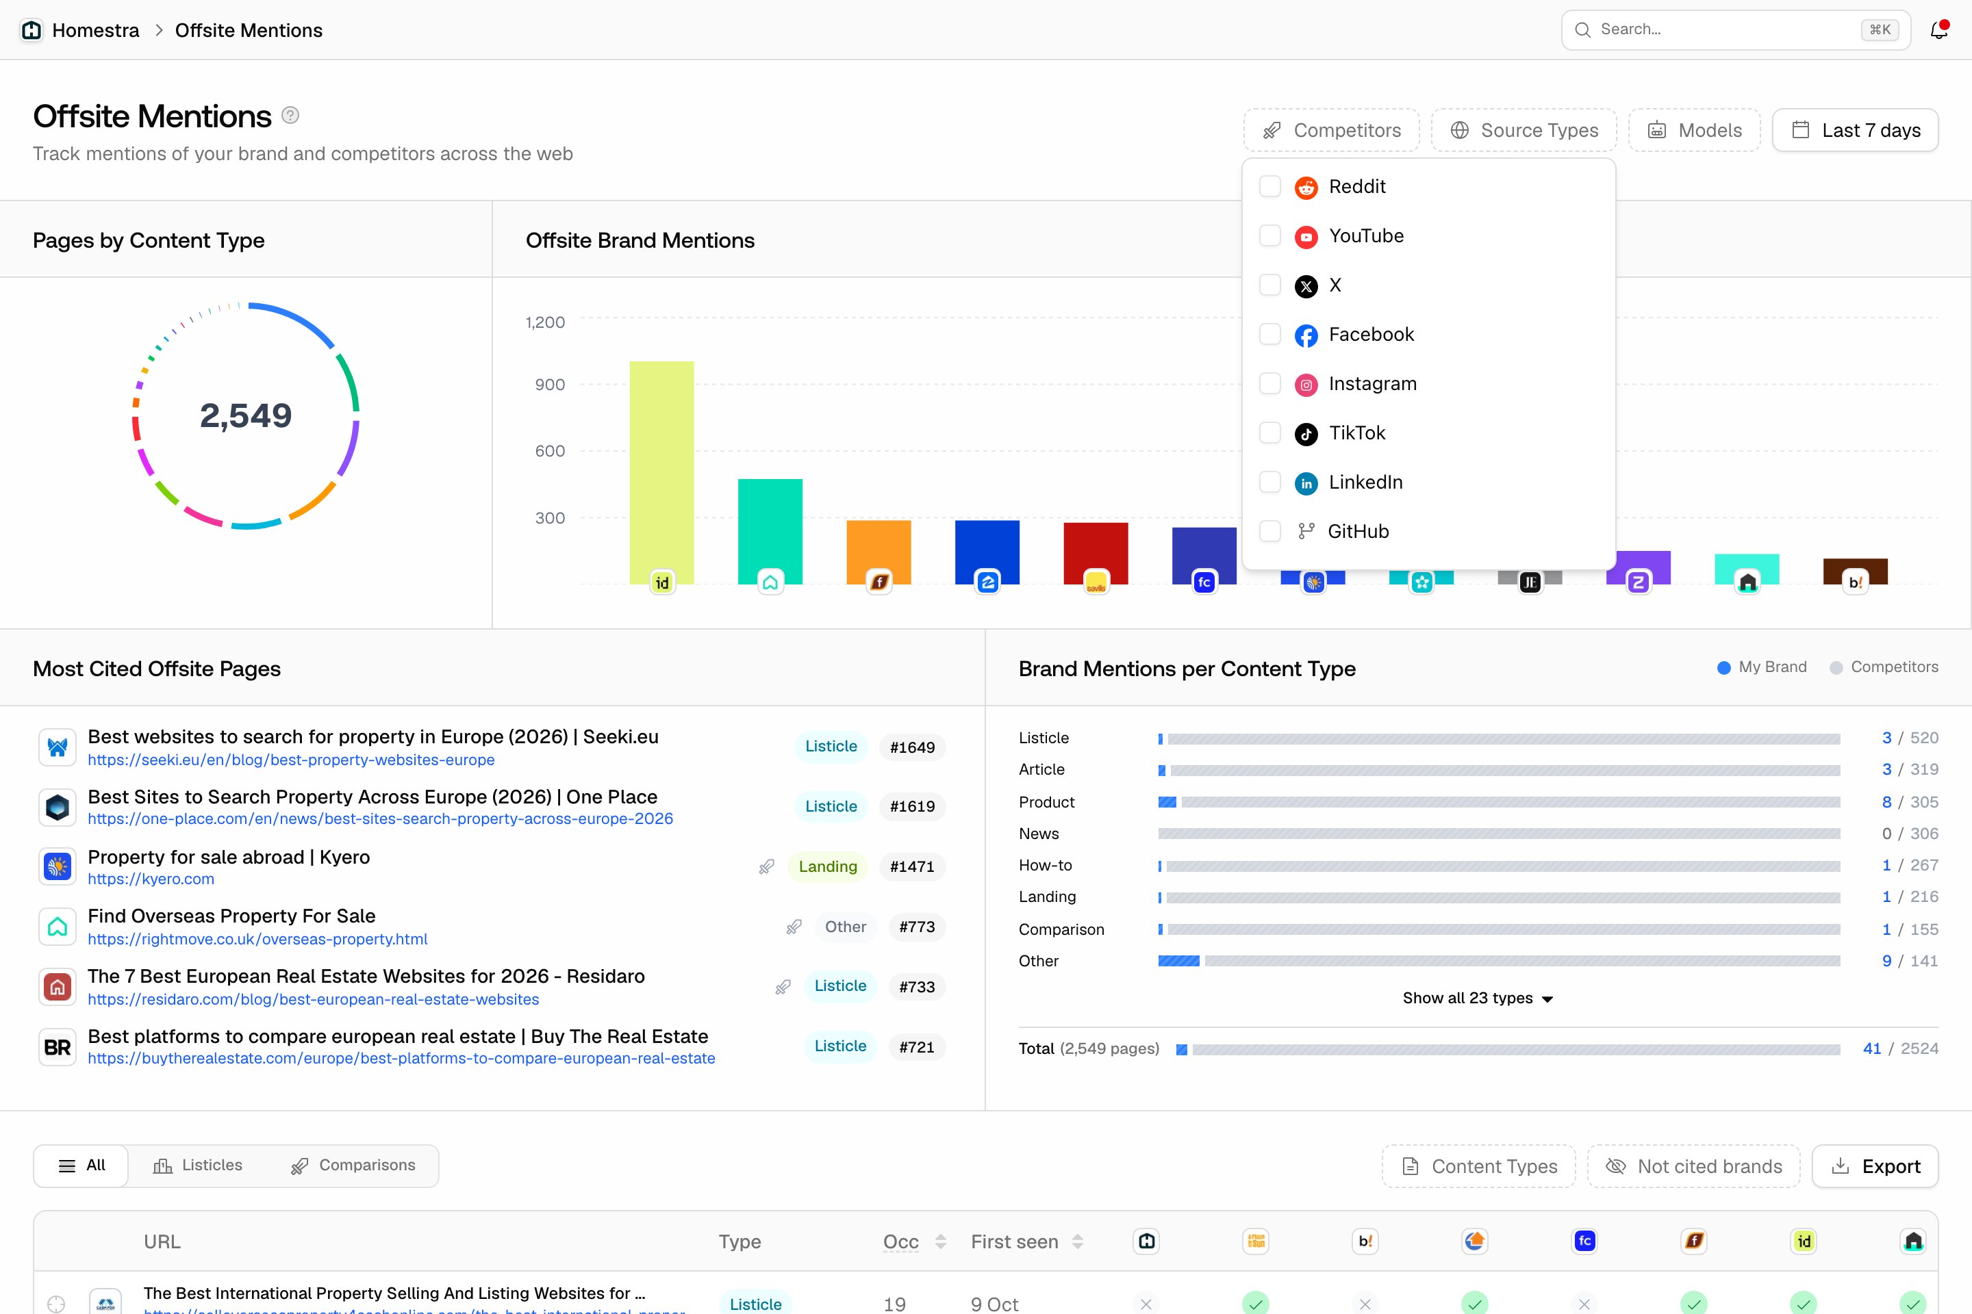
Task: Click the Kyero favicon in the cited pages list
Action: (57, 866)
